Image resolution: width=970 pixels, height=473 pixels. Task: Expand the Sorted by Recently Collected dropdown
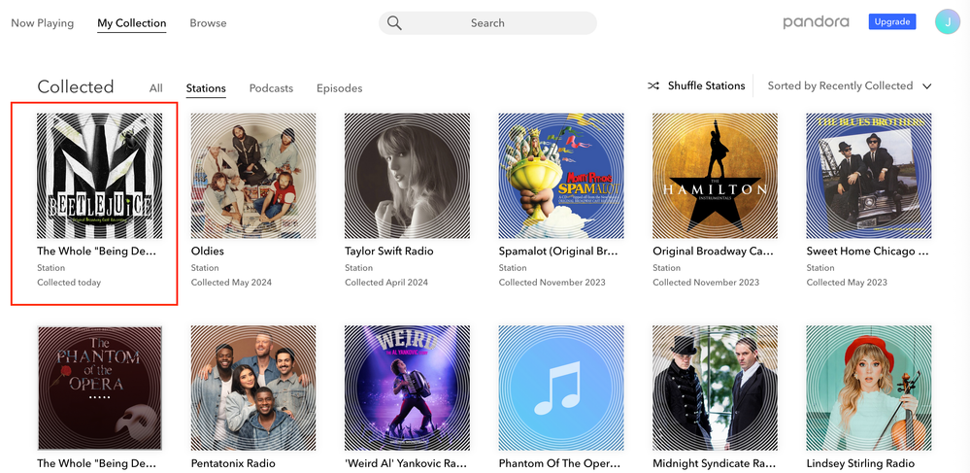[x=840, y=86]
